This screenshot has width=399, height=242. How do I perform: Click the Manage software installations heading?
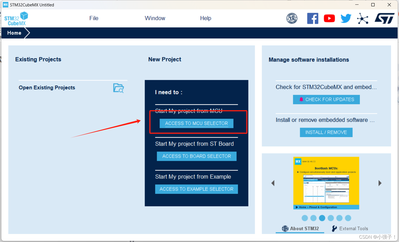pyautogui.click(x=309, y=60)
